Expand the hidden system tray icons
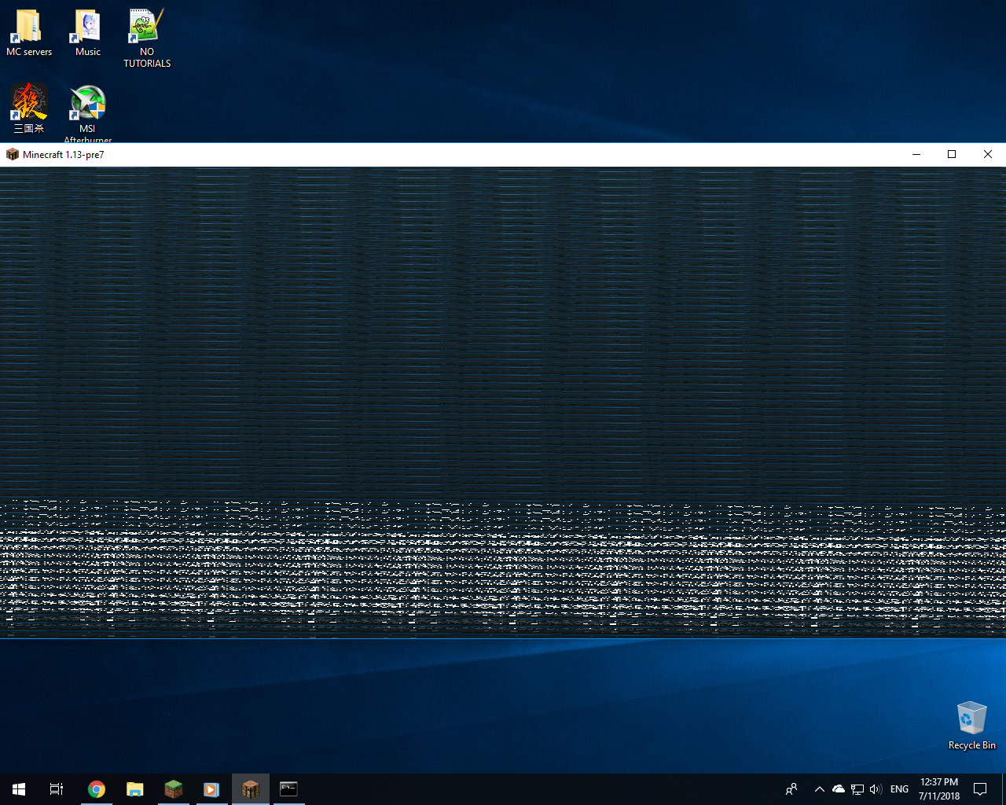Viewport: 1006px width, 805px height. click(x=819, y=789)
